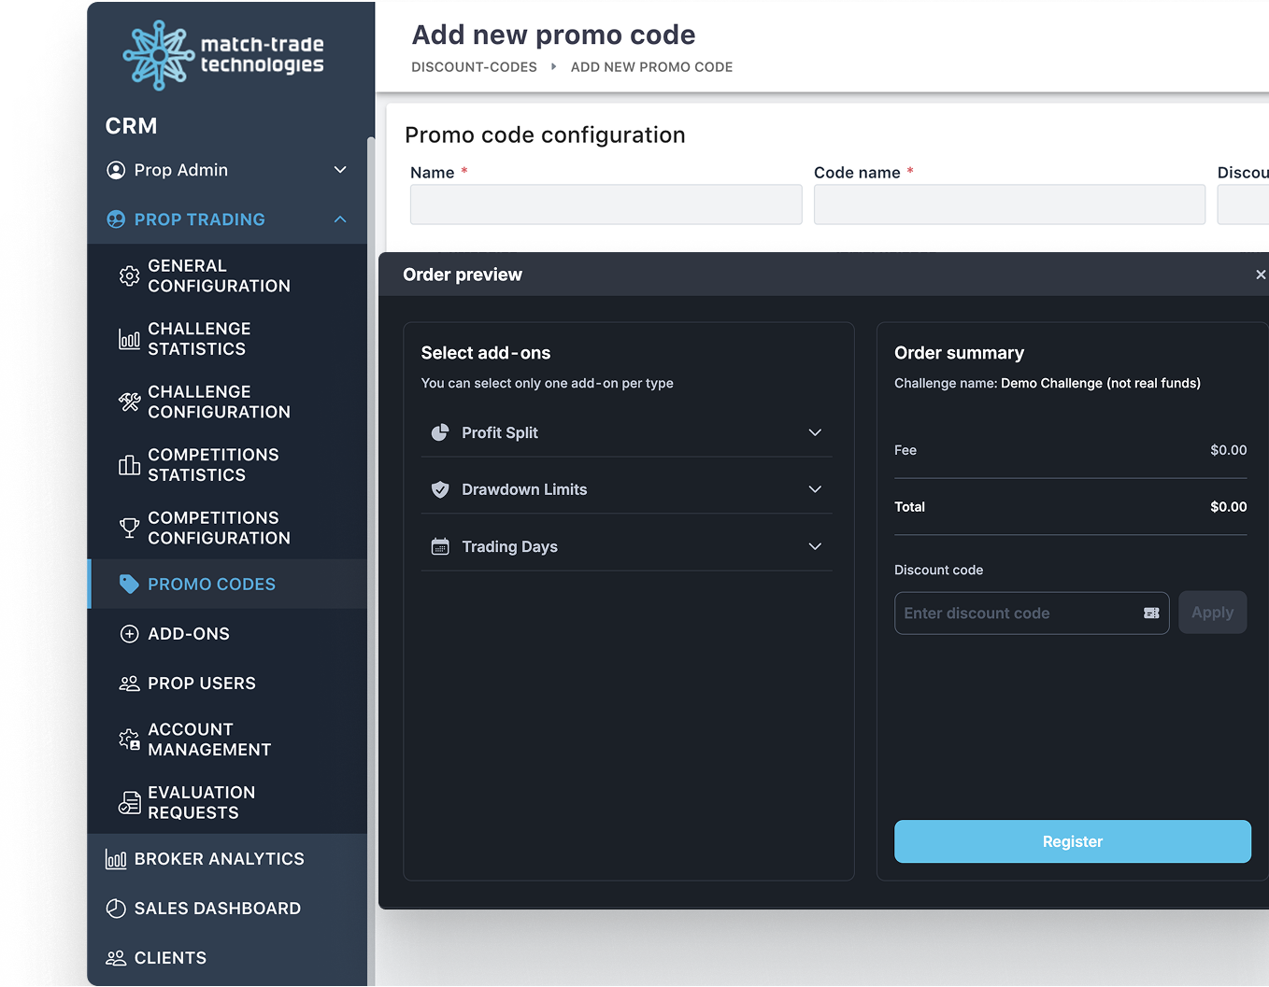Expand the Profit Split add-on section
Viewport: 1269px width, 987px height.
tap(814, 432)
